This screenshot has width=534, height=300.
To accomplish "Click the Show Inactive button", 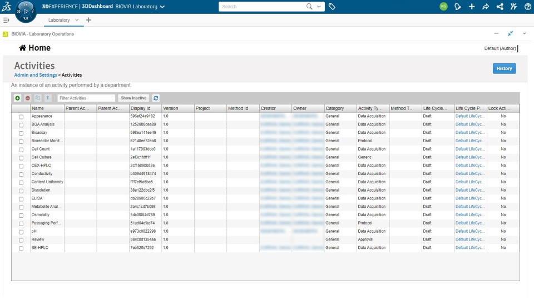I will point(133,98).
